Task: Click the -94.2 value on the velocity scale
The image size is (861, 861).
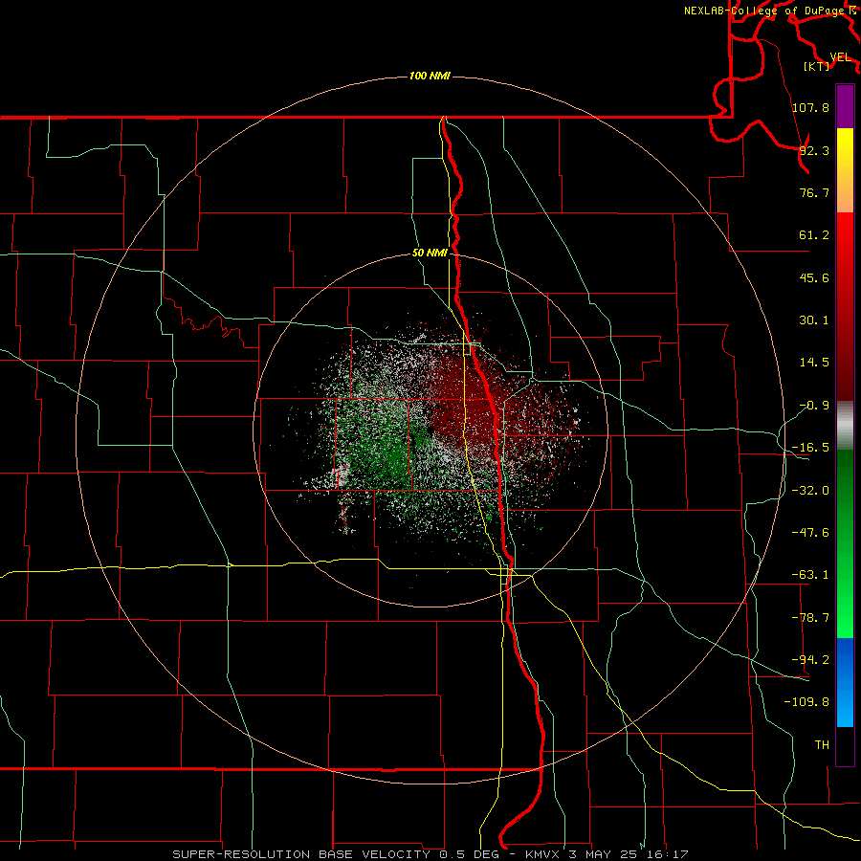Action: coord(810,660)
